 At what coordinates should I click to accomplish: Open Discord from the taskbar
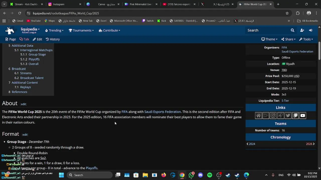pyautogui.click(x=200, y=175)
